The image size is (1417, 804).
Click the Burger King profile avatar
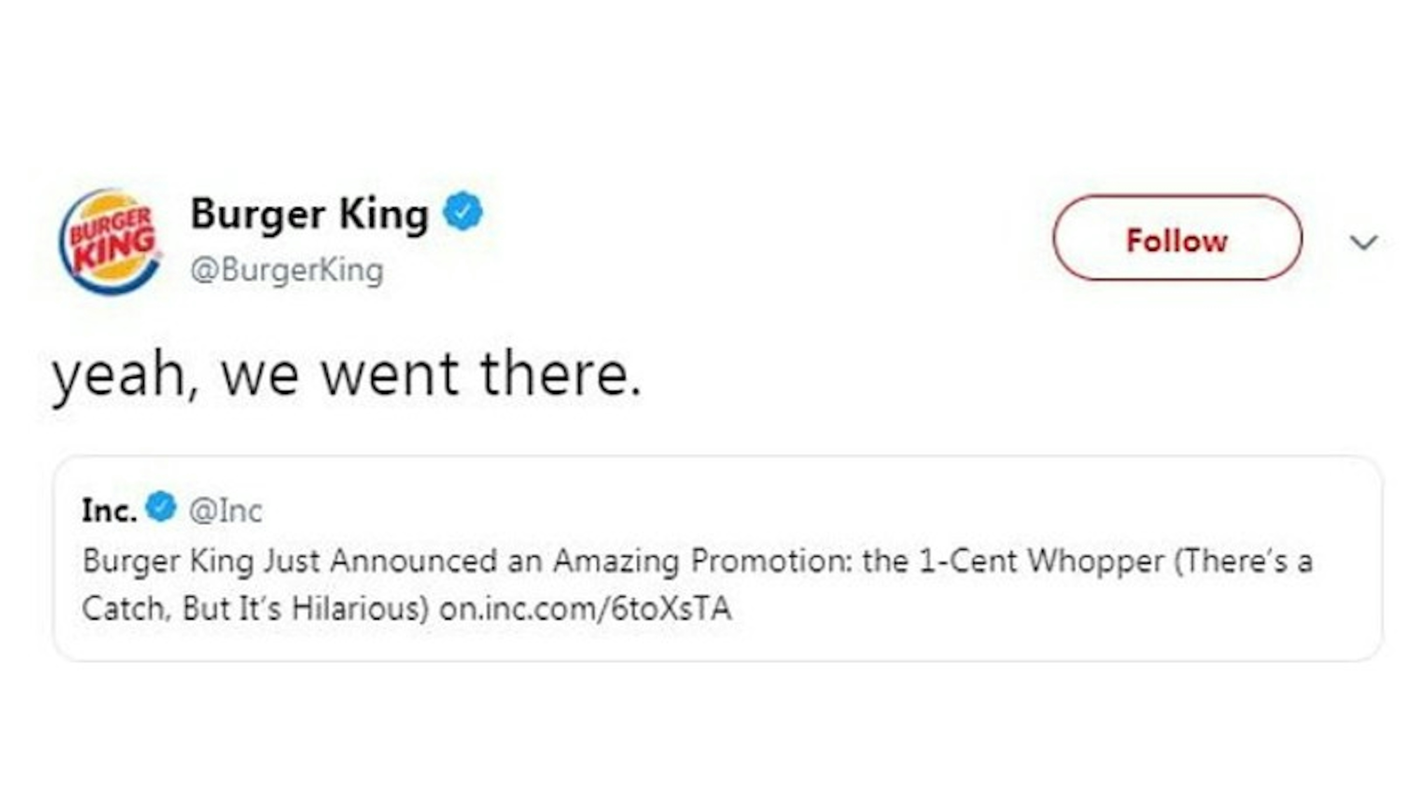(111, 240)
